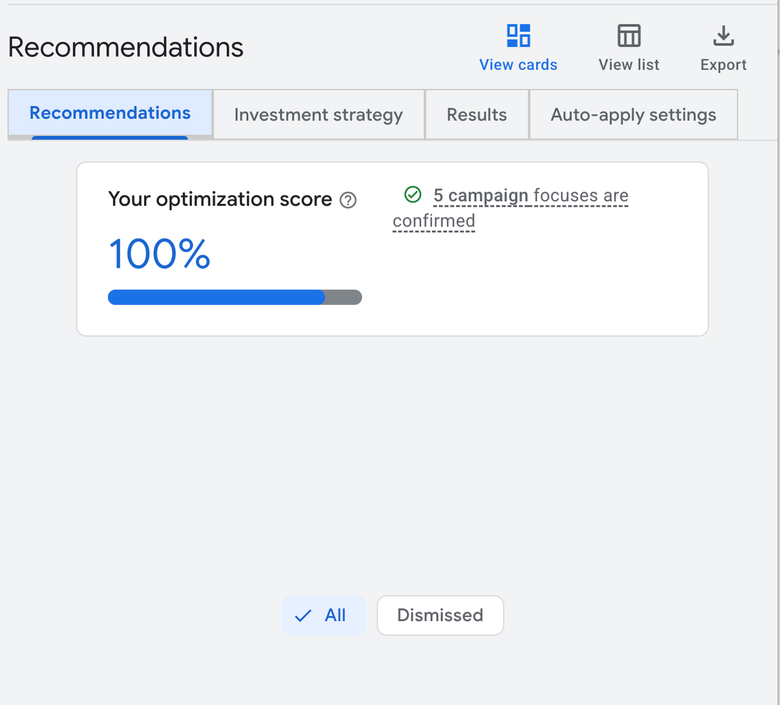Click 'Your optimization score' label
This screenshot has height=705, width=780.
pyautogui.click(x=220, y=199)
